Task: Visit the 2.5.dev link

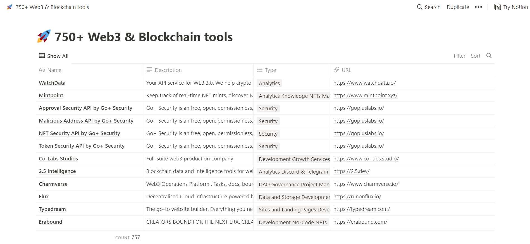Action: pos(351,171)
